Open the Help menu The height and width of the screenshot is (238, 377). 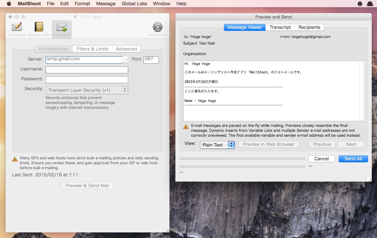pyautogui.click(x=181, y=4)
